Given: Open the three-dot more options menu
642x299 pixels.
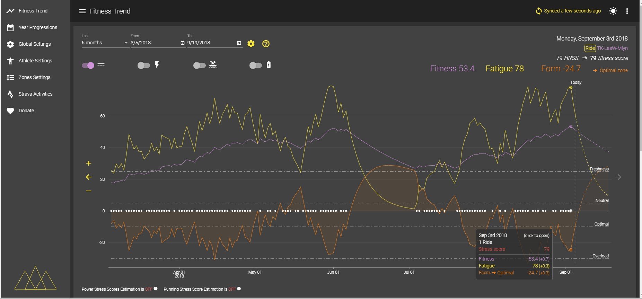Looking at the screenshot, I should 627,11.
